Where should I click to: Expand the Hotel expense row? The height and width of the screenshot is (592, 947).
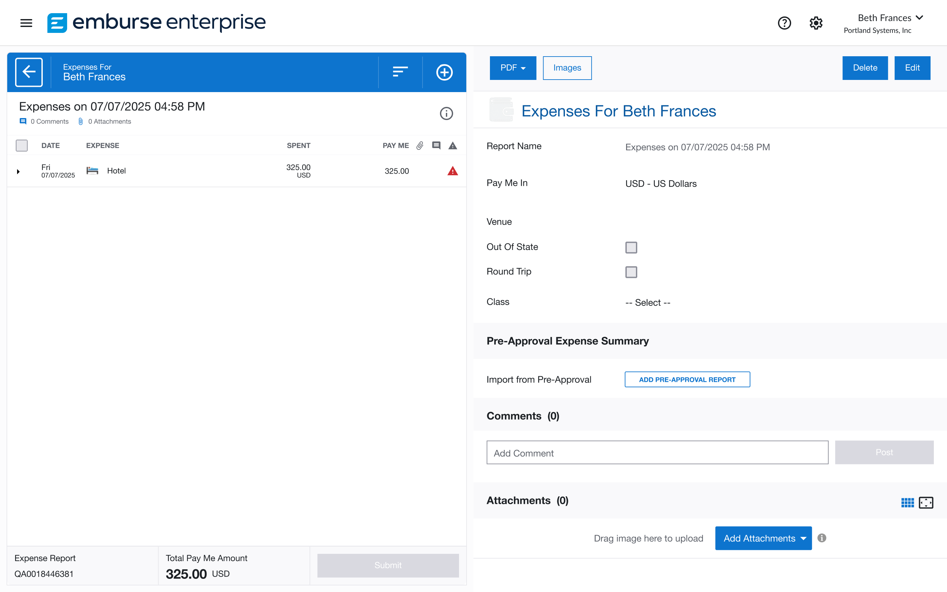[x=18, y=171]
